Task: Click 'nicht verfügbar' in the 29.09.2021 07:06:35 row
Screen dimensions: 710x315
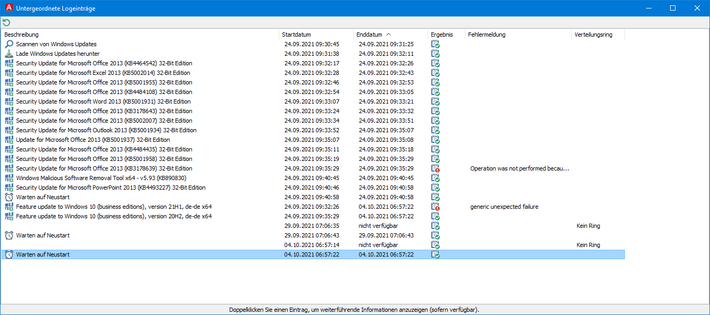Action: (x=378, y=226)
